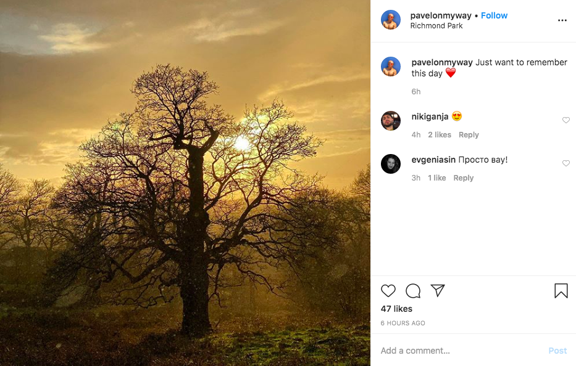Share post via paper plane icon
The height and width of the screenshot is (366, 576).
click(x=438, y=291)
